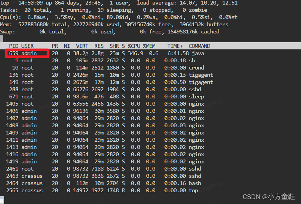Click PID 1409 in the process list
Screen dimensions: 301x204
point(12,133)
